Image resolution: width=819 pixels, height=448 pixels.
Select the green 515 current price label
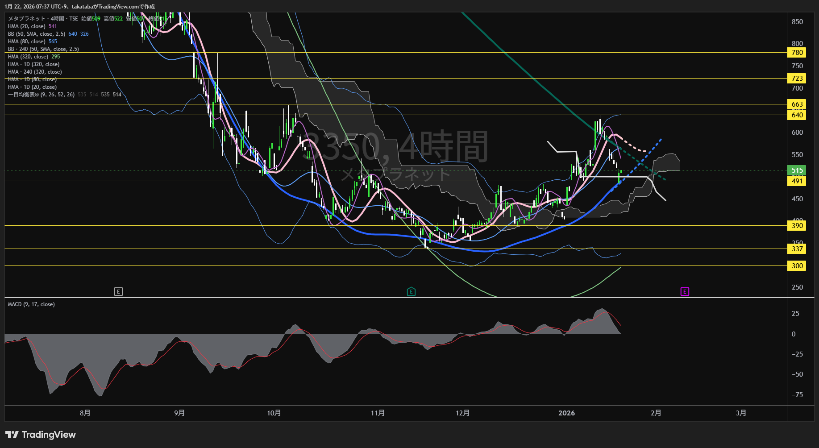pyautogui.click(x=797, y=170)
